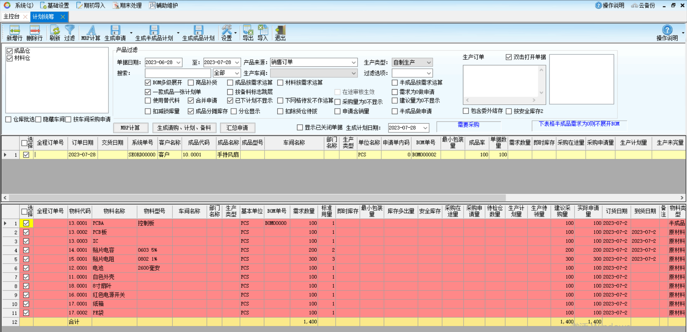Viewport: 687px width, 332px height.
Task: Click the 导出 export icon
Action: click(x=248, y=30)
